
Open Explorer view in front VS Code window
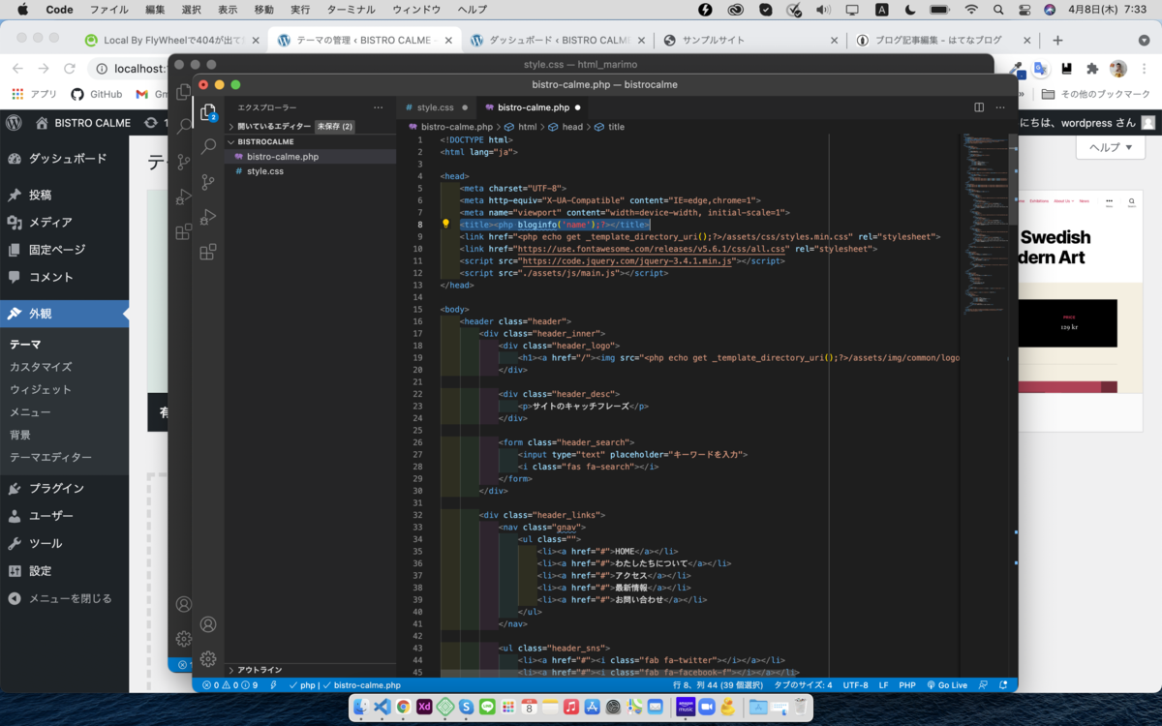pos(207,112)
